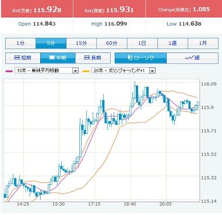Image resolution: width=222 pixels, height=215 pixels.
Task: Click the 14:25 time axis label
Action: (x=23, y=204)
